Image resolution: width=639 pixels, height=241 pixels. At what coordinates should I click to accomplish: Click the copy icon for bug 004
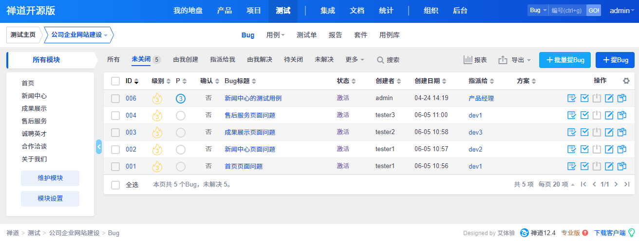[621, 116]
